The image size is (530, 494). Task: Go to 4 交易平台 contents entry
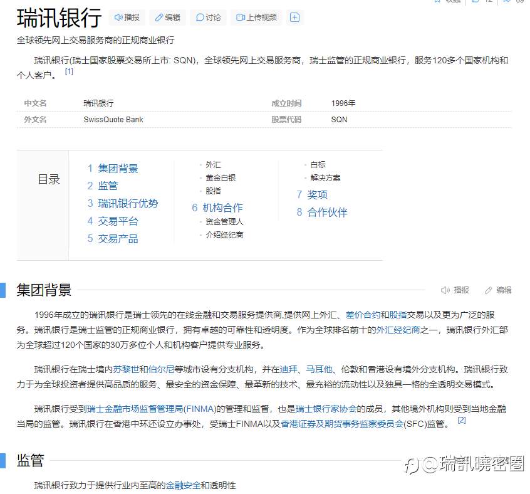click(x=113, y=221)
